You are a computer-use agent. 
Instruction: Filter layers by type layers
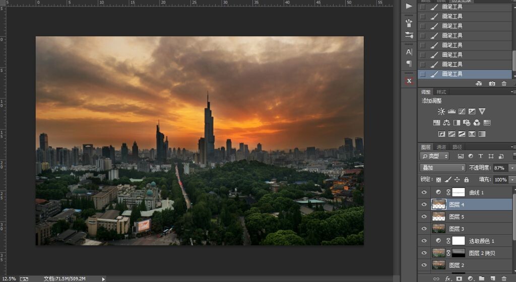(481, 156)
